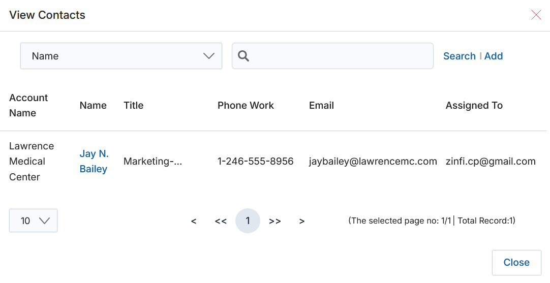
Task: Select phone number 1-246-555-8956
Action: [255, 161]
